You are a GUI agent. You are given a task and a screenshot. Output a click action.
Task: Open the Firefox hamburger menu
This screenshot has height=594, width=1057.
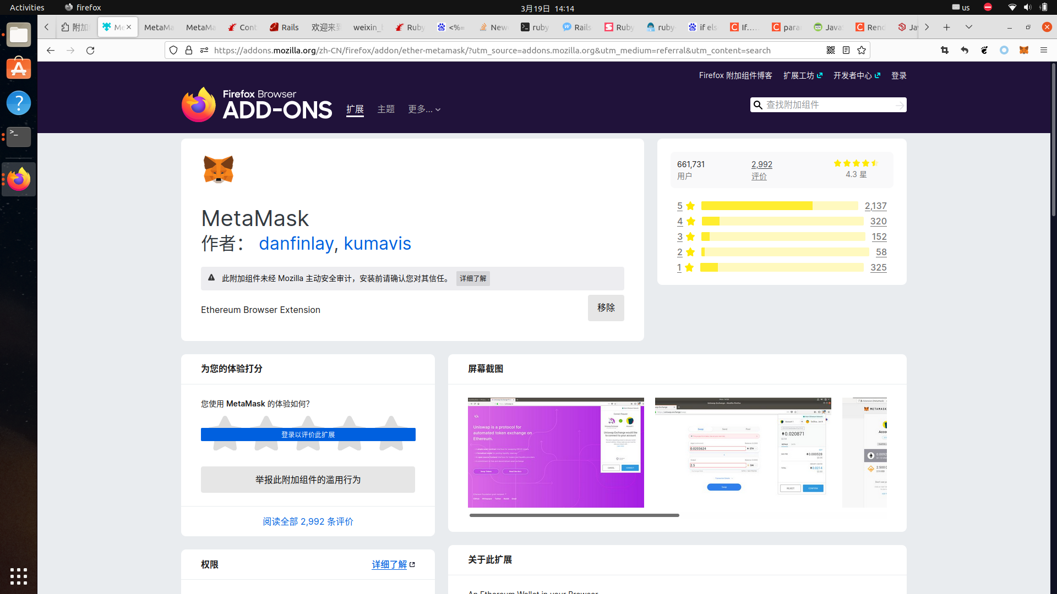coord(1043,50)
